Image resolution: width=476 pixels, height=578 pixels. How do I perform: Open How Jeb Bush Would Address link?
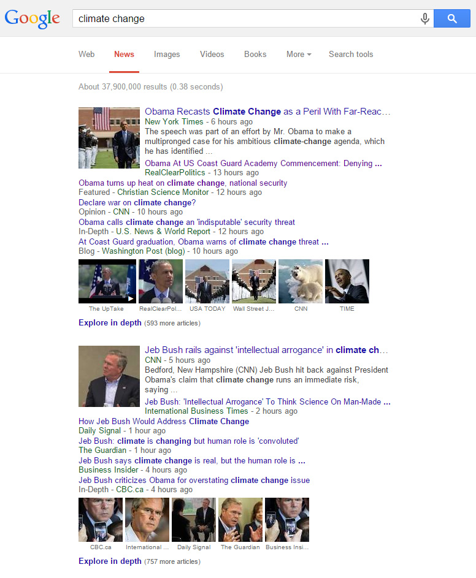[163, 421]
